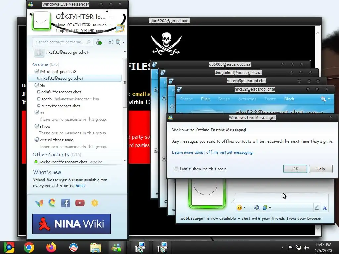Click Activities in the nkcf32 chat window

click(x=247, y=99)
